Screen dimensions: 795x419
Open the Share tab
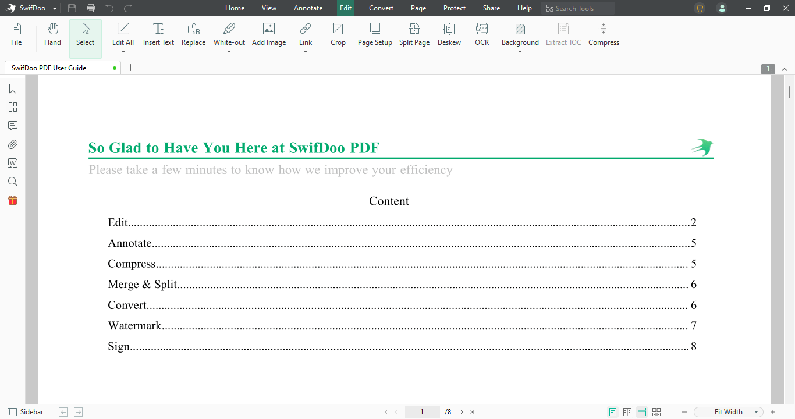[x=491, y=8]
